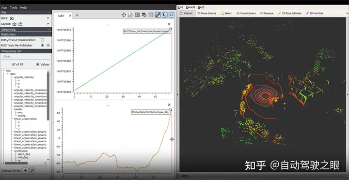Toggle the plot legend icon
Viewport: 349px width, 180px height.
(x=137, y=15)
